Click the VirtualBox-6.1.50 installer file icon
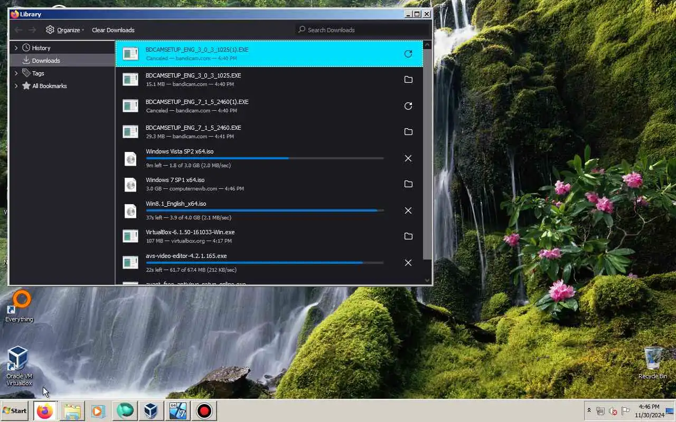Screen dimensions: 676x422 point(130,236)
